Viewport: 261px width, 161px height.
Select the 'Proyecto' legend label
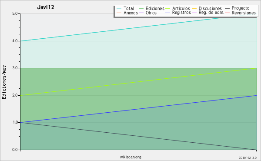tap(241, 8)
